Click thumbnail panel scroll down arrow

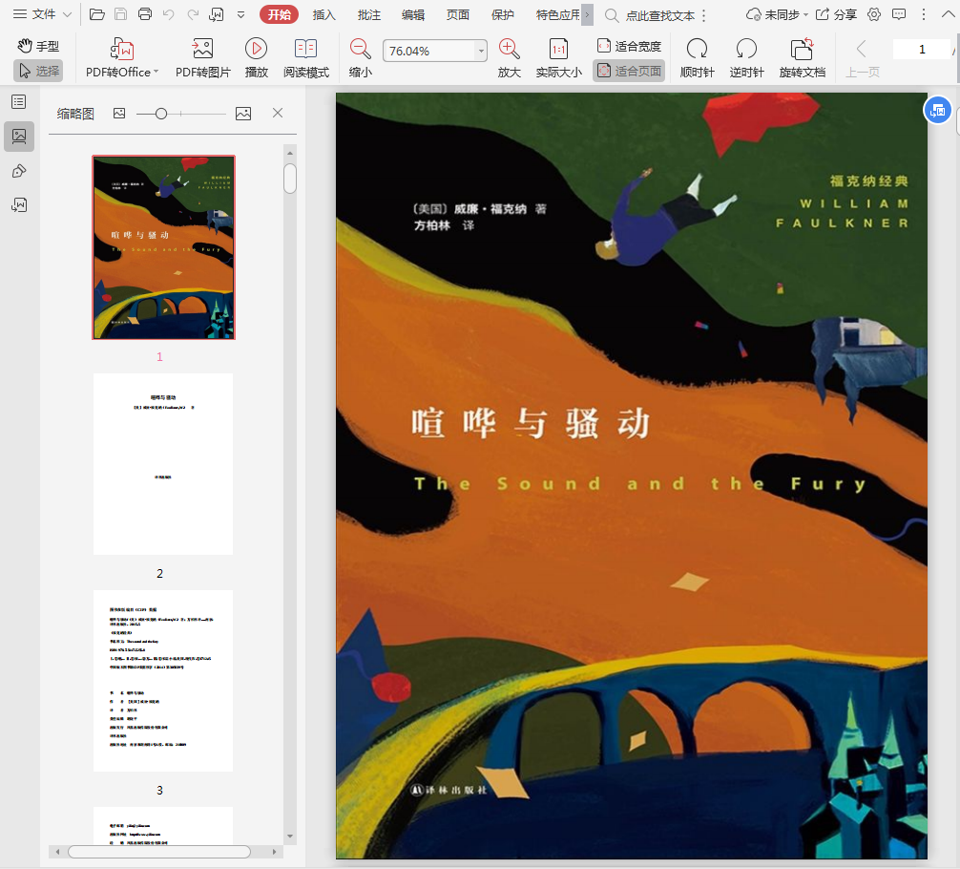click(290, 837)
